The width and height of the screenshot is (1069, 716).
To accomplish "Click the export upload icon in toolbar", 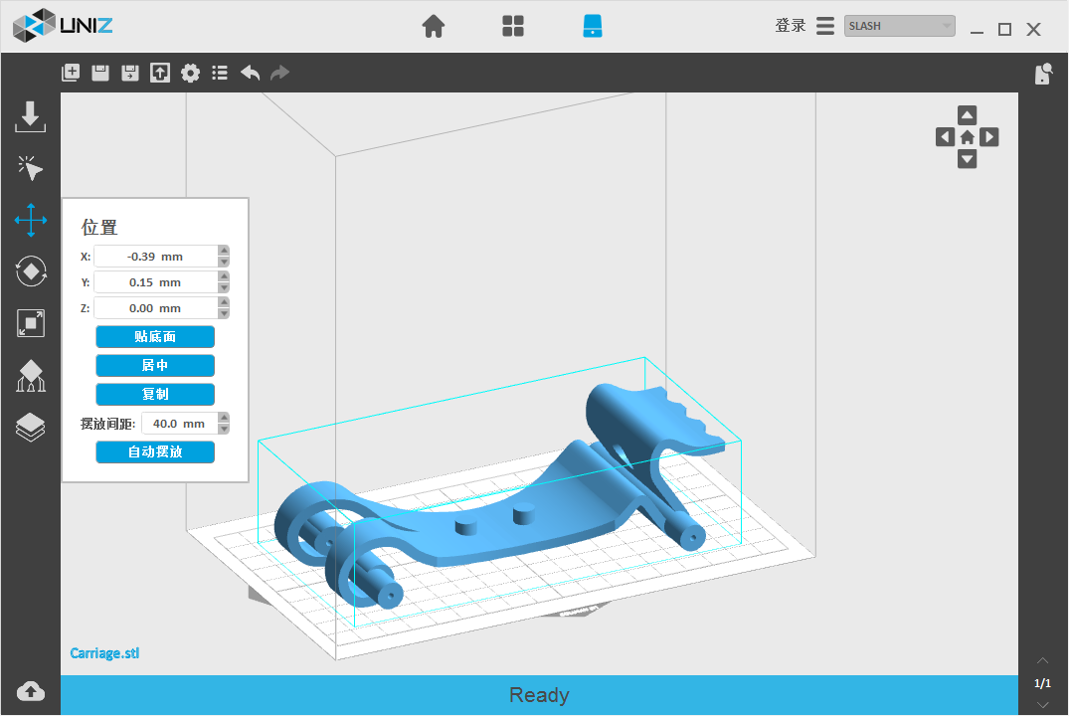I will tap(159, 73).
